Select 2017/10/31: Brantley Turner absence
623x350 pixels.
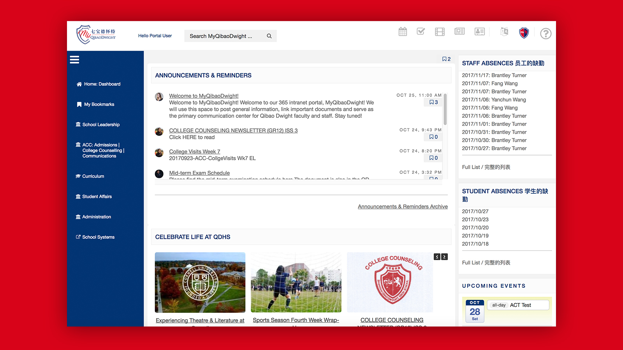(494, 132)
